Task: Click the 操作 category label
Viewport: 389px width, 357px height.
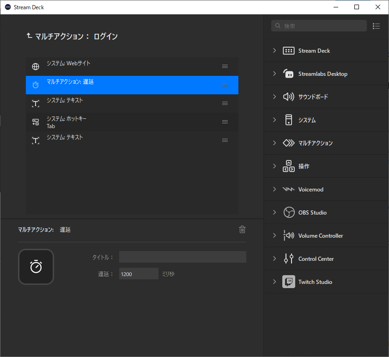Action: (x=304, y=166)
